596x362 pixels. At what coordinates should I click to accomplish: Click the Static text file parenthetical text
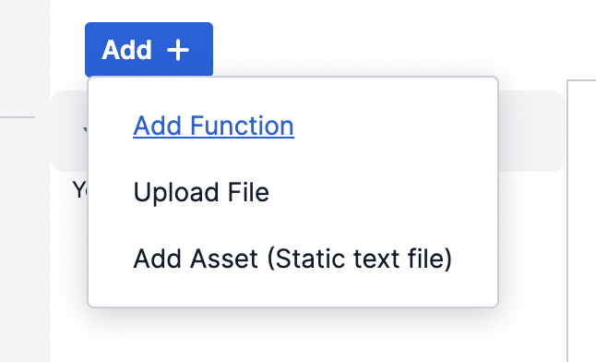coord(360,259)
